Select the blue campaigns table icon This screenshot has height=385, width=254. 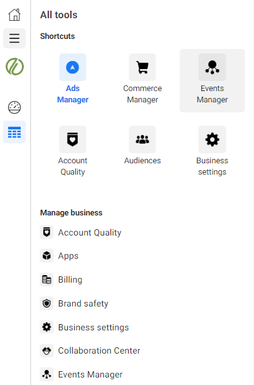[x=14, y=132]
